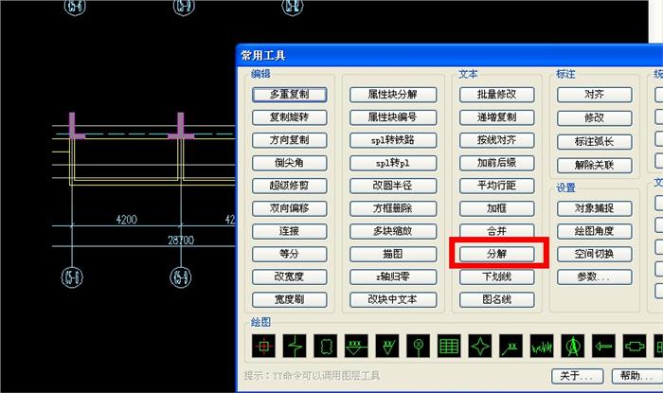Select the circle-with-cross post symbol icon
663x393 pixels.
point(419,346)
